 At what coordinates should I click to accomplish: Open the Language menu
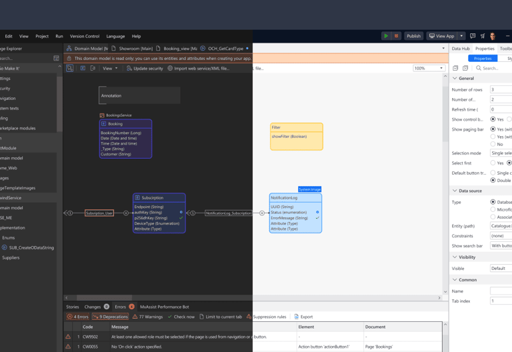115,36
